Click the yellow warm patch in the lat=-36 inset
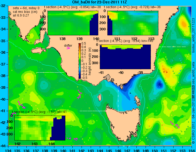The width and height of the screenshot is (196, 152). (112, 16)
